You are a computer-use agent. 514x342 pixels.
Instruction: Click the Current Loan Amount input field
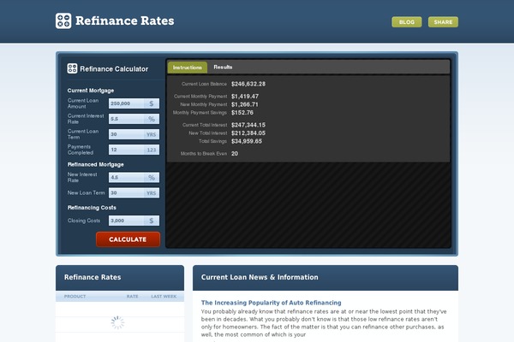(134, 103)
